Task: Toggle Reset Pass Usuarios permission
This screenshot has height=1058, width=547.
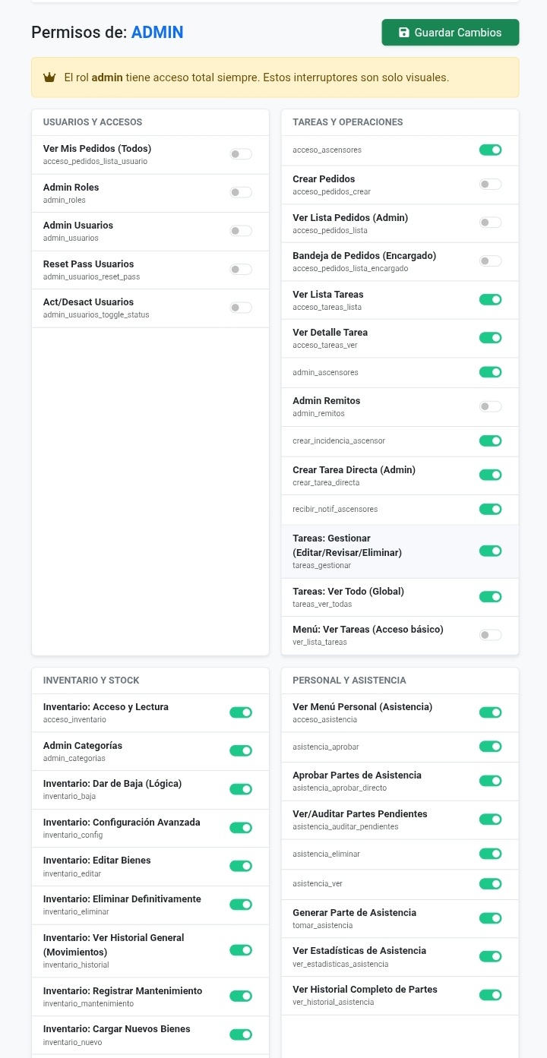Action: [241, 270]
